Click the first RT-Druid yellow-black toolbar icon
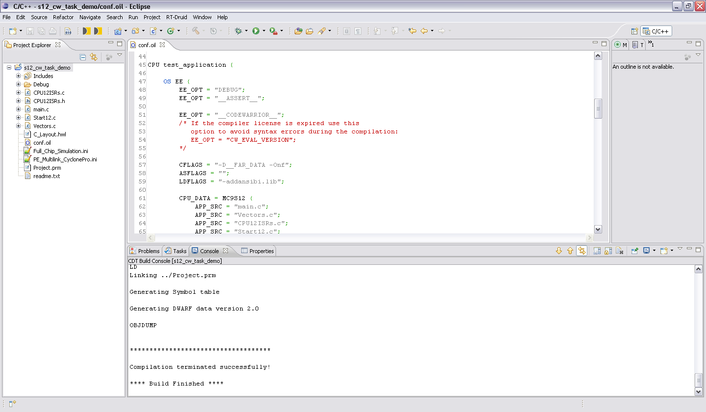The image size is (706, 412). coord(86,31)
